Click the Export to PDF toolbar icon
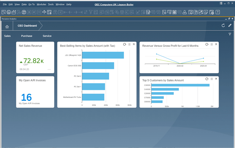 point(39,12)
